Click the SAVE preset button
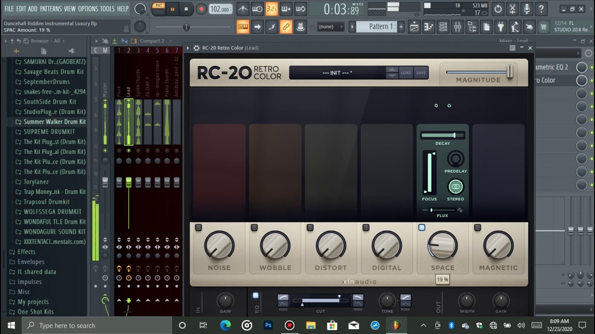The width and height of the screenshot is (595, 334). point(421,73)
